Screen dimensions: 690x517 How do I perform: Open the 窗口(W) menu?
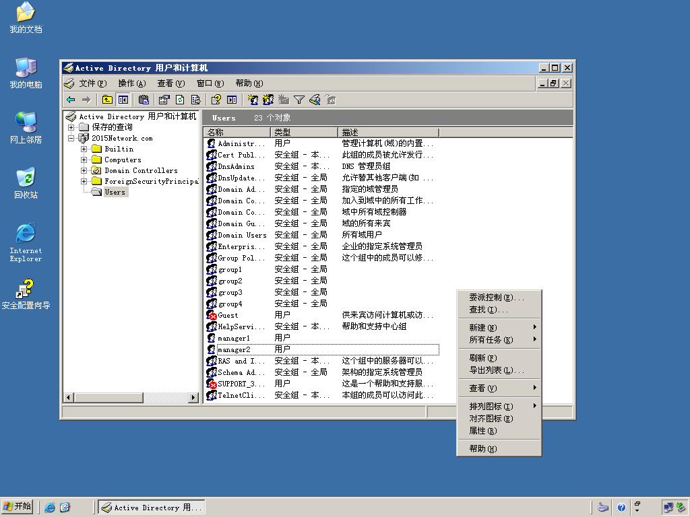210,83
